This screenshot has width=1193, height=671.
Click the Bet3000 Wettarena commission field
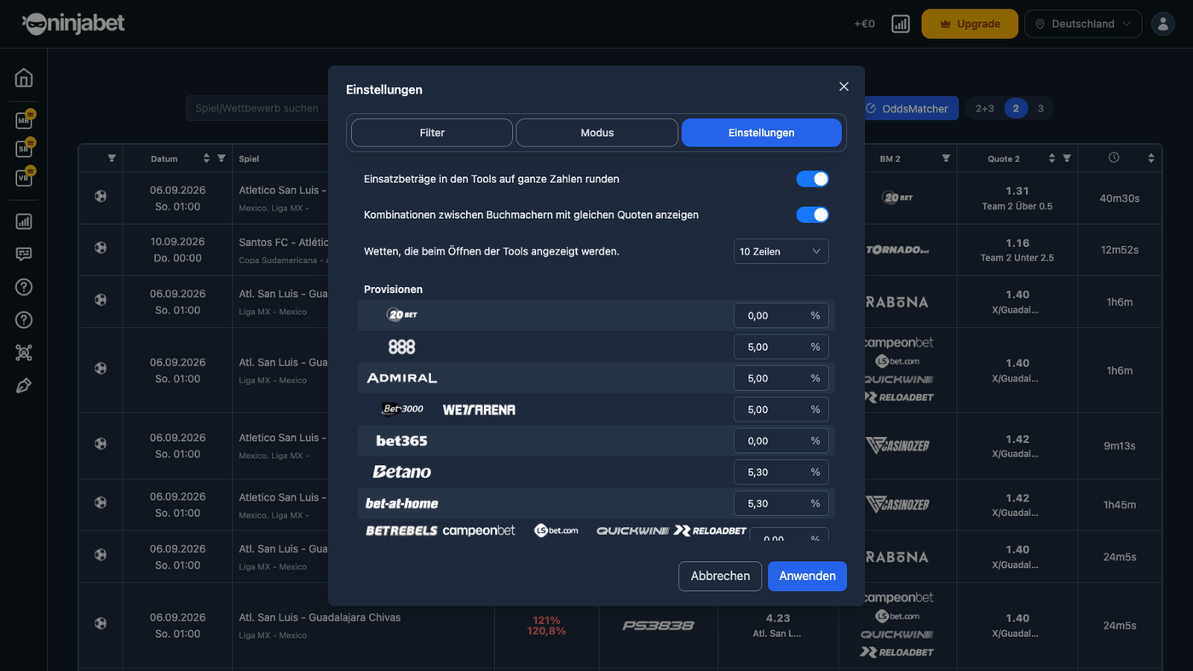(781, 410)
